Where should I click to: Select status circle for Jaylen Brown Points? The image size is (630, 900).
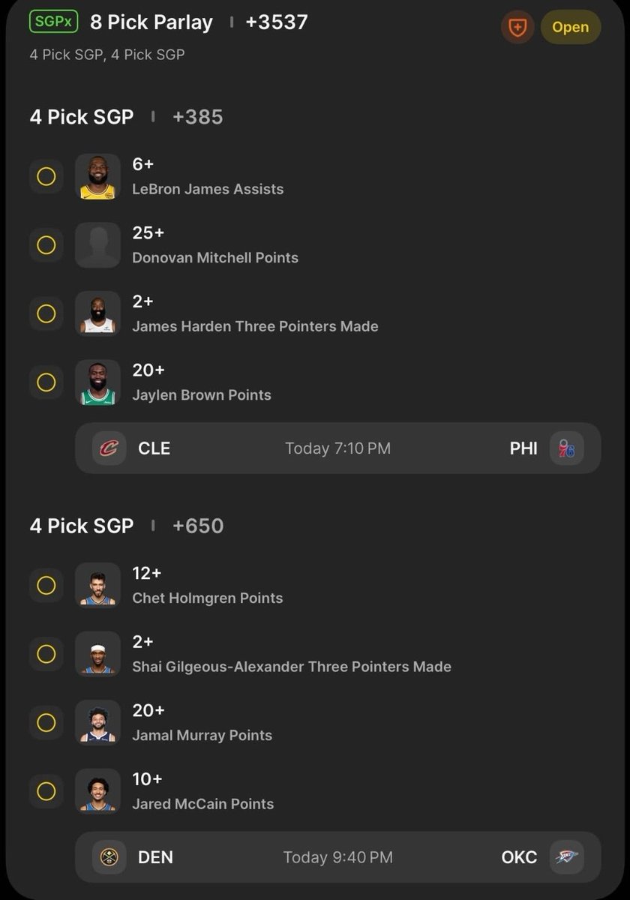[x=46, y=382]
